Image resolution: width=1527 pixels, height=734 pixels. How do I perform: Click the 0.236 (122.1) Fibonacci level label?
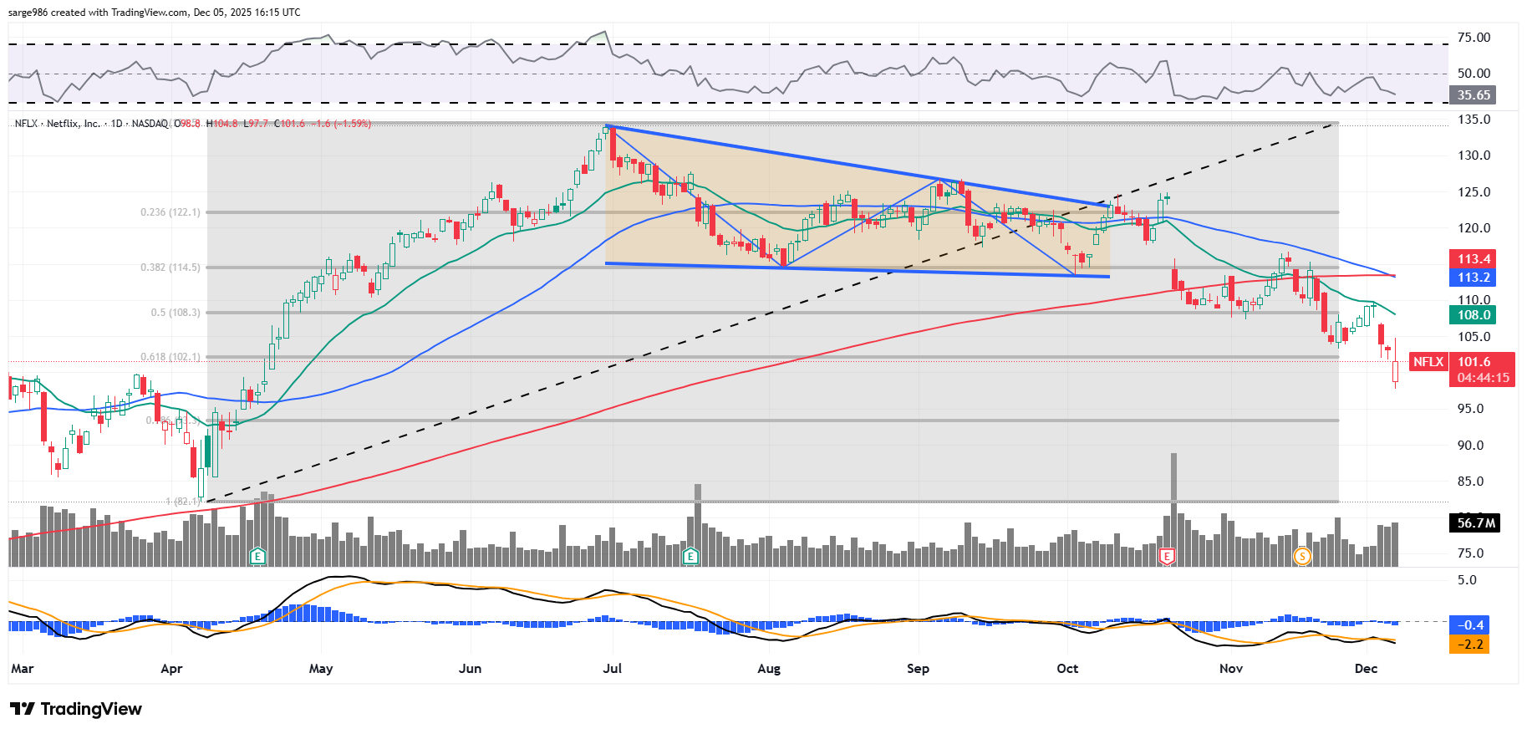pyautogui.click(x=171, y=212)
